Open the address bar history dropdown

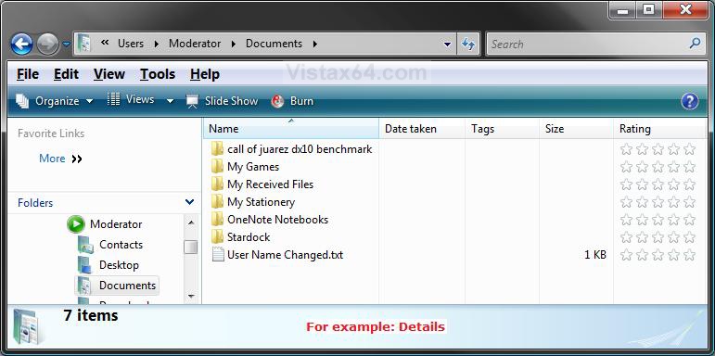point(447,44)
